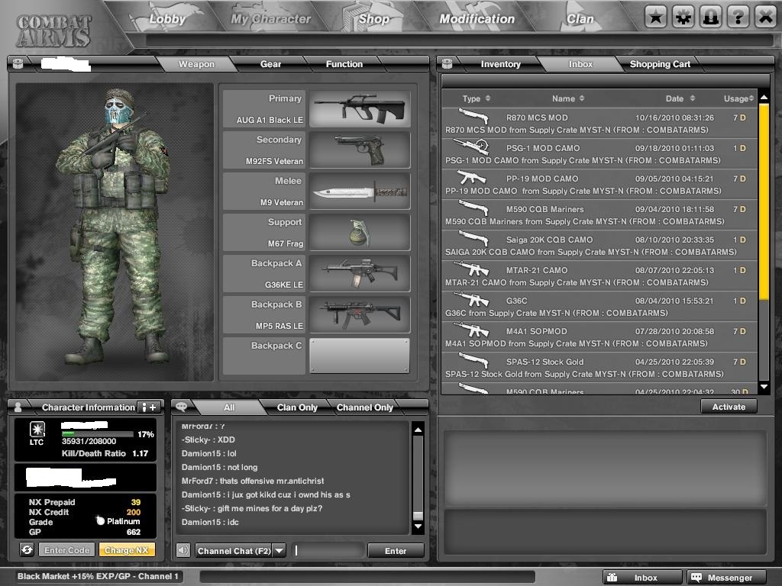Click the MTAR-21 CAMO rifle icon

click(x=471, y=269)
